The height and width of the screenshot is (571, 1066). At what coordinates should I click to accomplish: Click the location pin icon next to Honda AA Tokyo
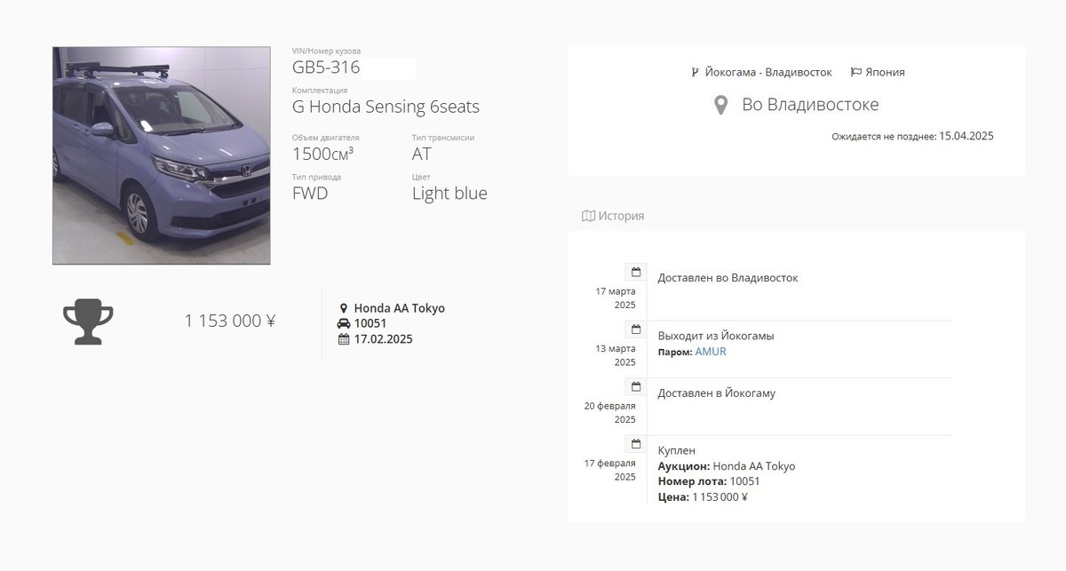344,309
